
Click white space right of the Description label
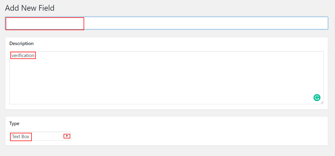179,43
